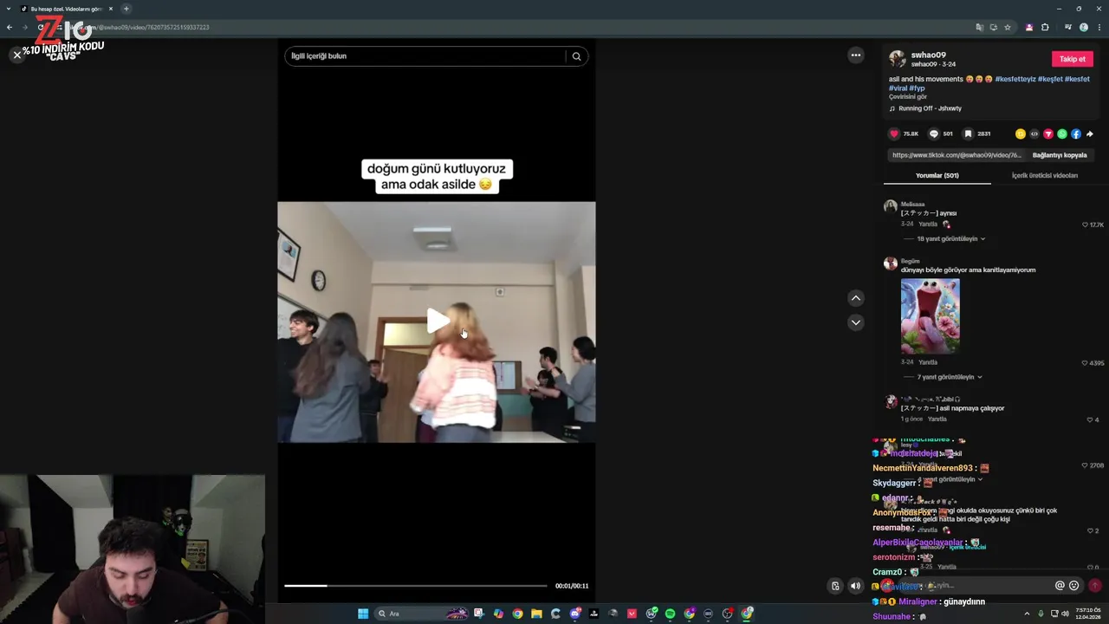Mute the video with speaker icon

[x=856, y=586]
